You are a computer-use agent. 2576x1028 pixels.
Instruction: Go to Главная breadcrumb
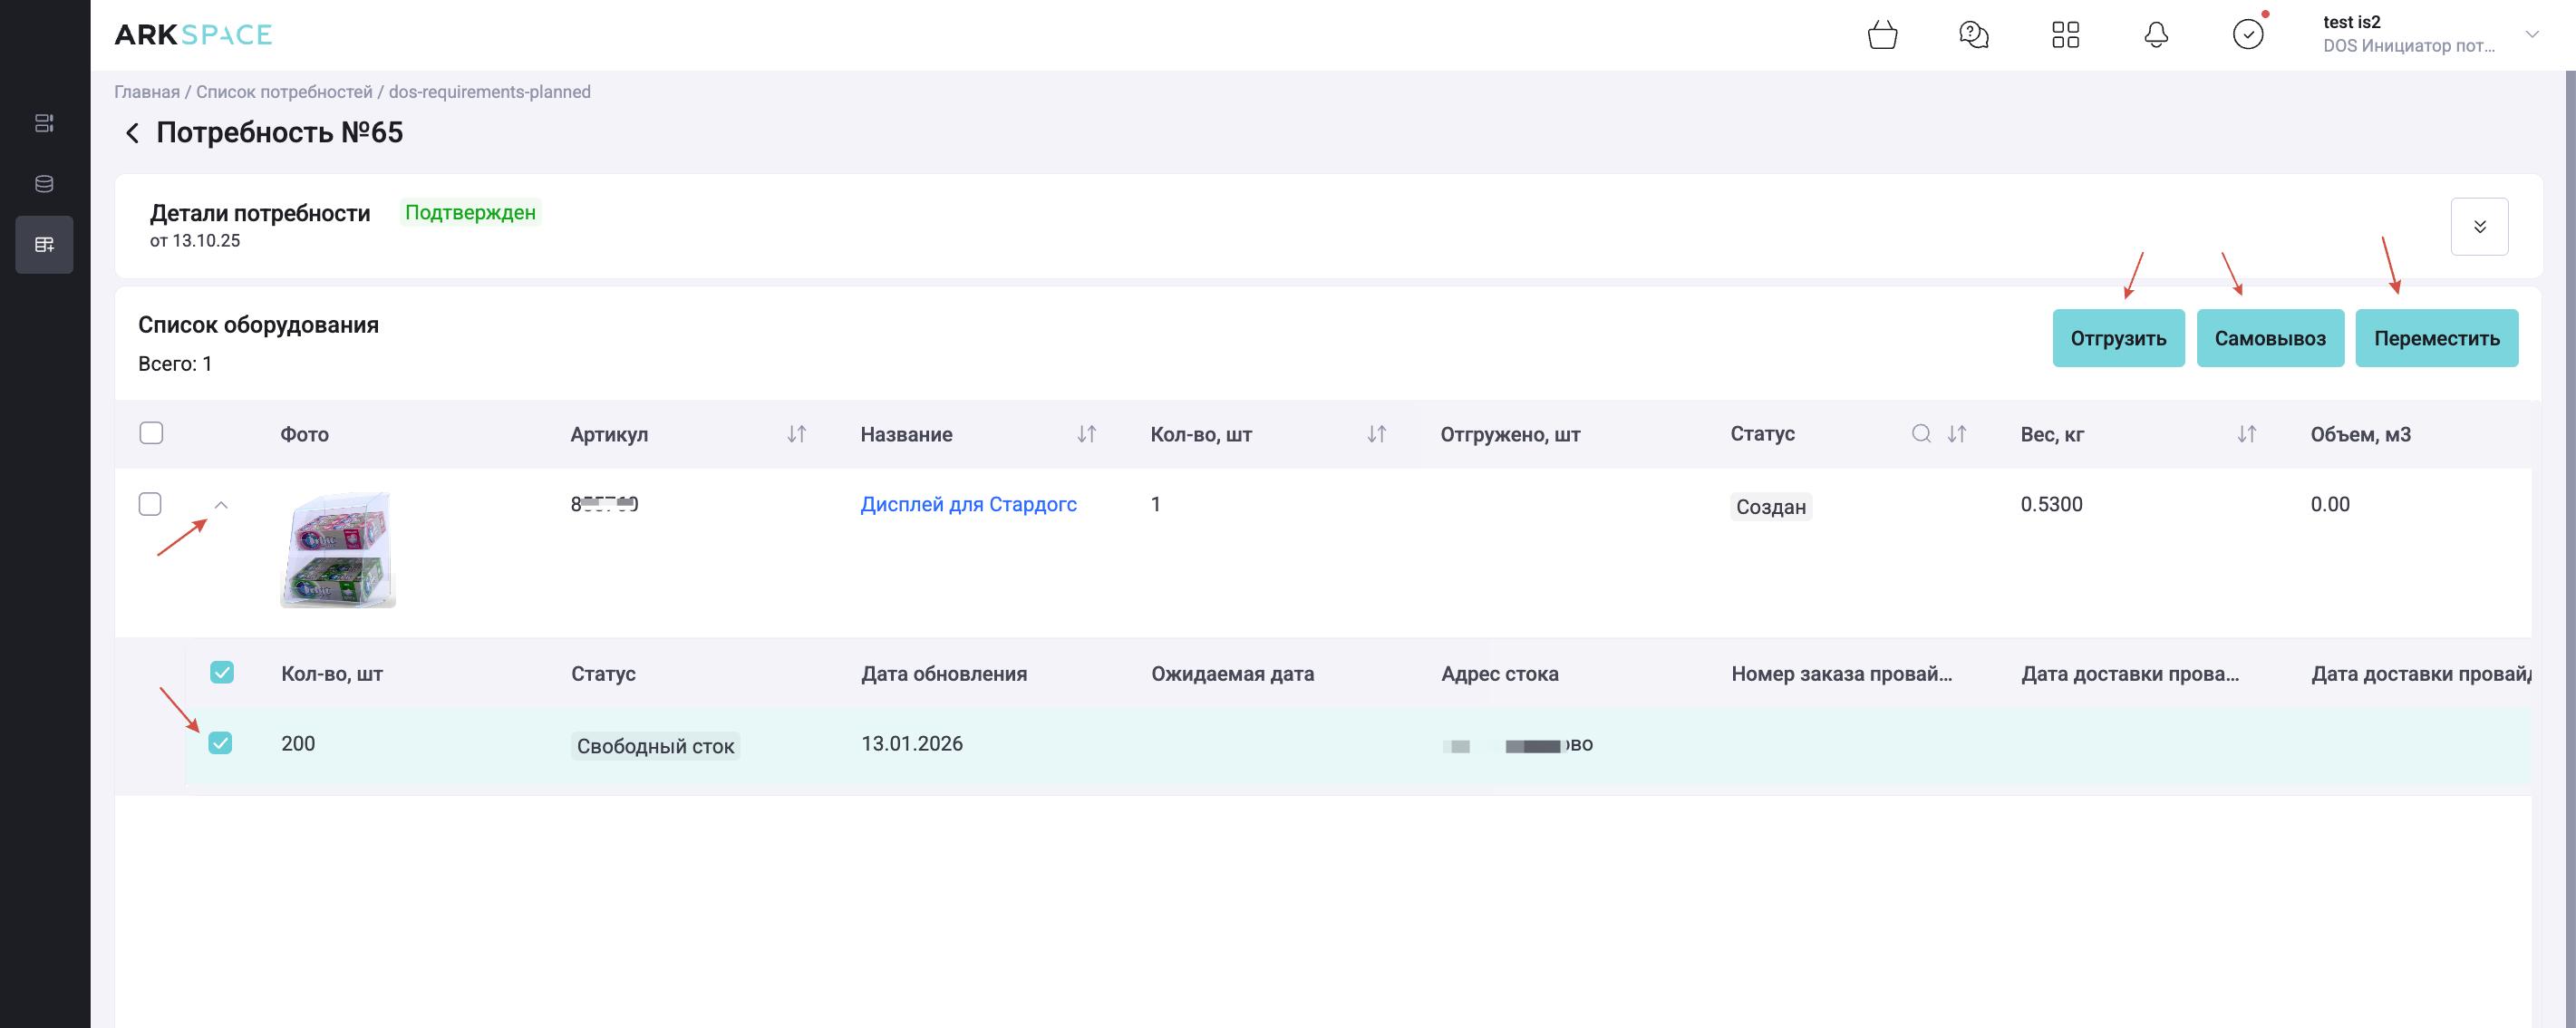tap(147, 92)
